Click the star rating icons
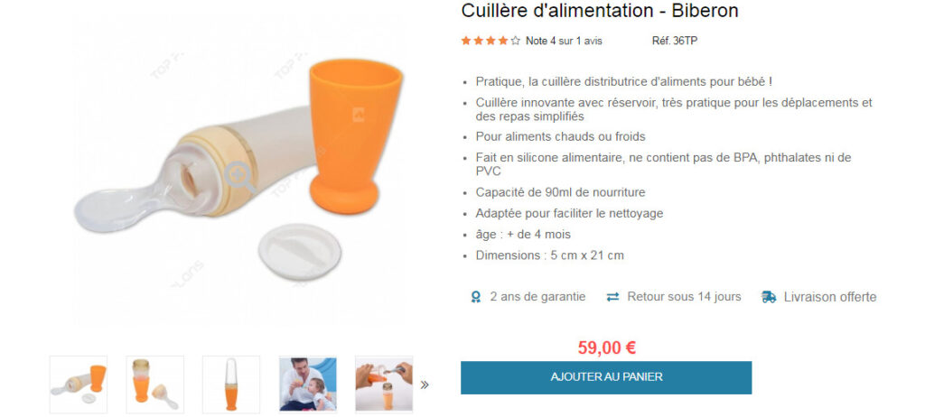 [x=491, y=41]
